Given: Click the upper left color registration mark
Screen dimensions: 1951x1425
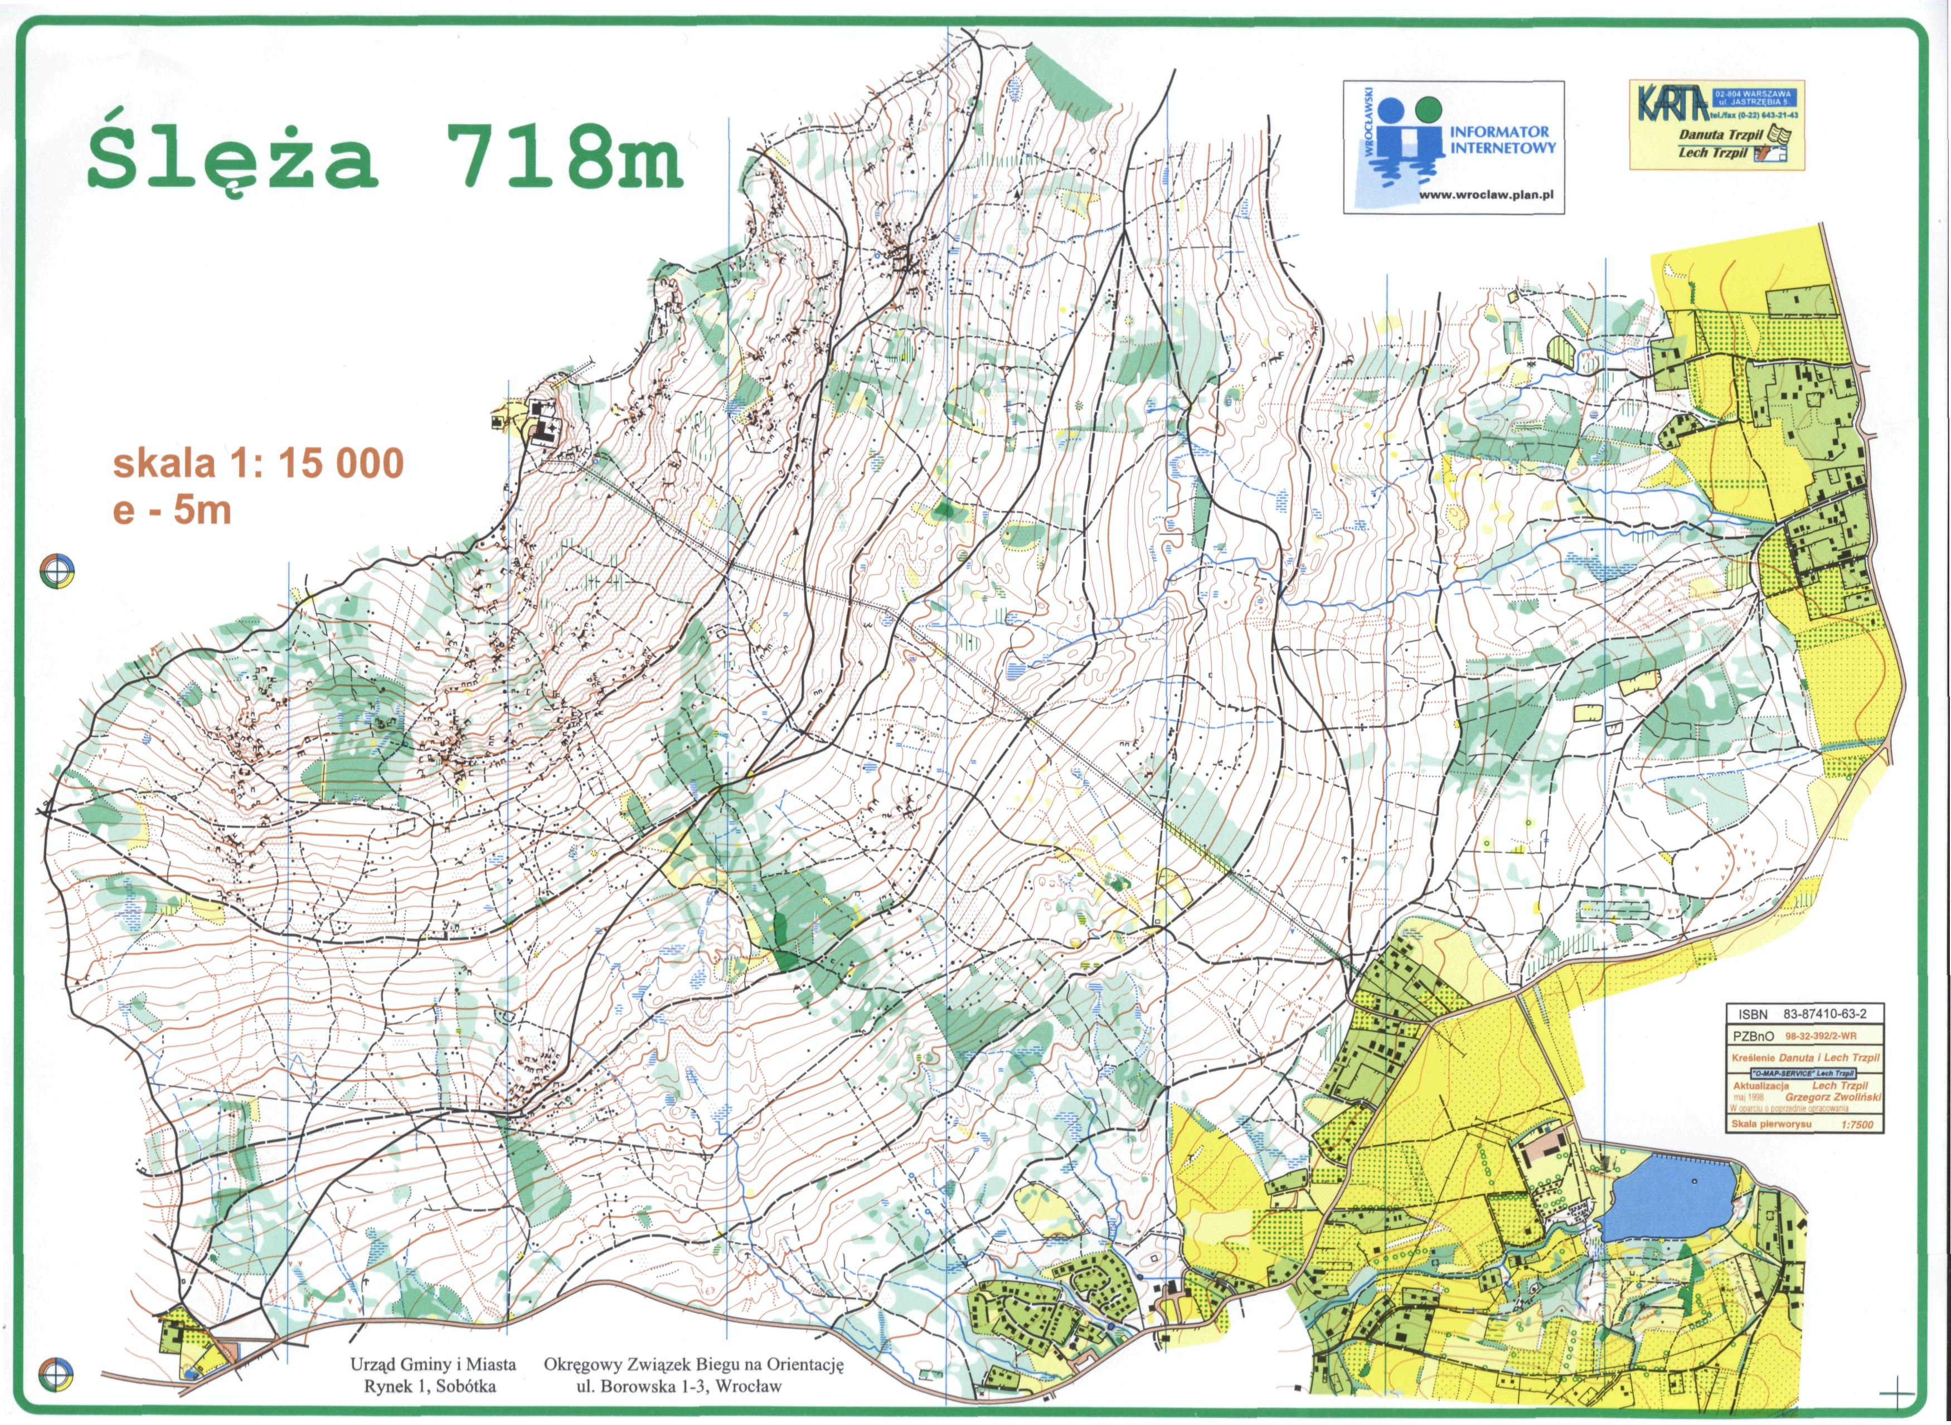Looking at the screenshot, I should pos(57,570).
